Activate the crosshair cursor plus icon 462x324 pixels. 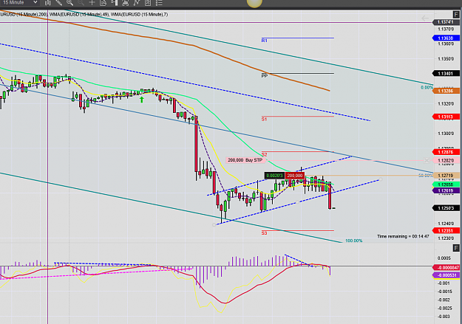pyautogui.click(x=92, y=3)
